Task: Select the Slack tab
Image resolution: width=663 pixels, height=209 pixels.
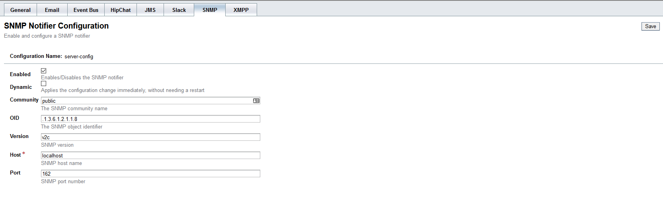Action: click(179, 10)
